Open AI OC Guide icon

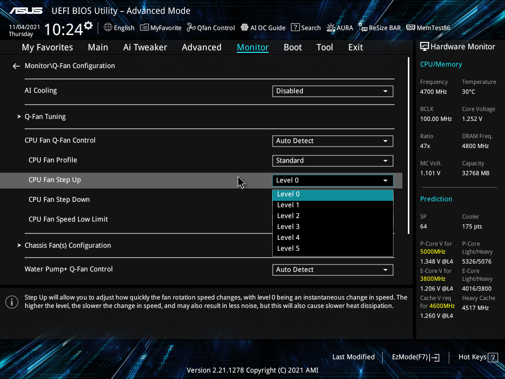coord(245,28)
